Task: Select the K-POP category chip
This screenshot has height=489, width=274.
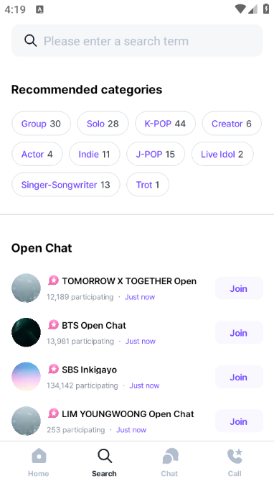Action: point(165,124)
